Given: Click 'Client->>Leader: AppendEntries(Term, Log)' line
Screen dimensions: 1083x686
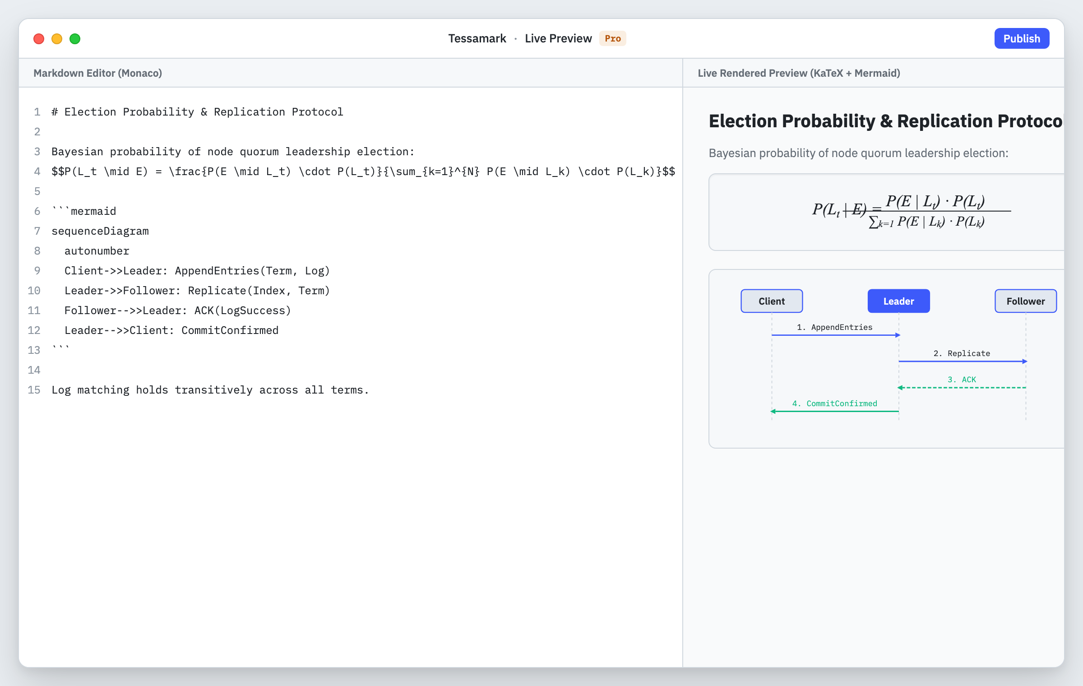Looking at the screenshot, I should (x=197, y=271).
